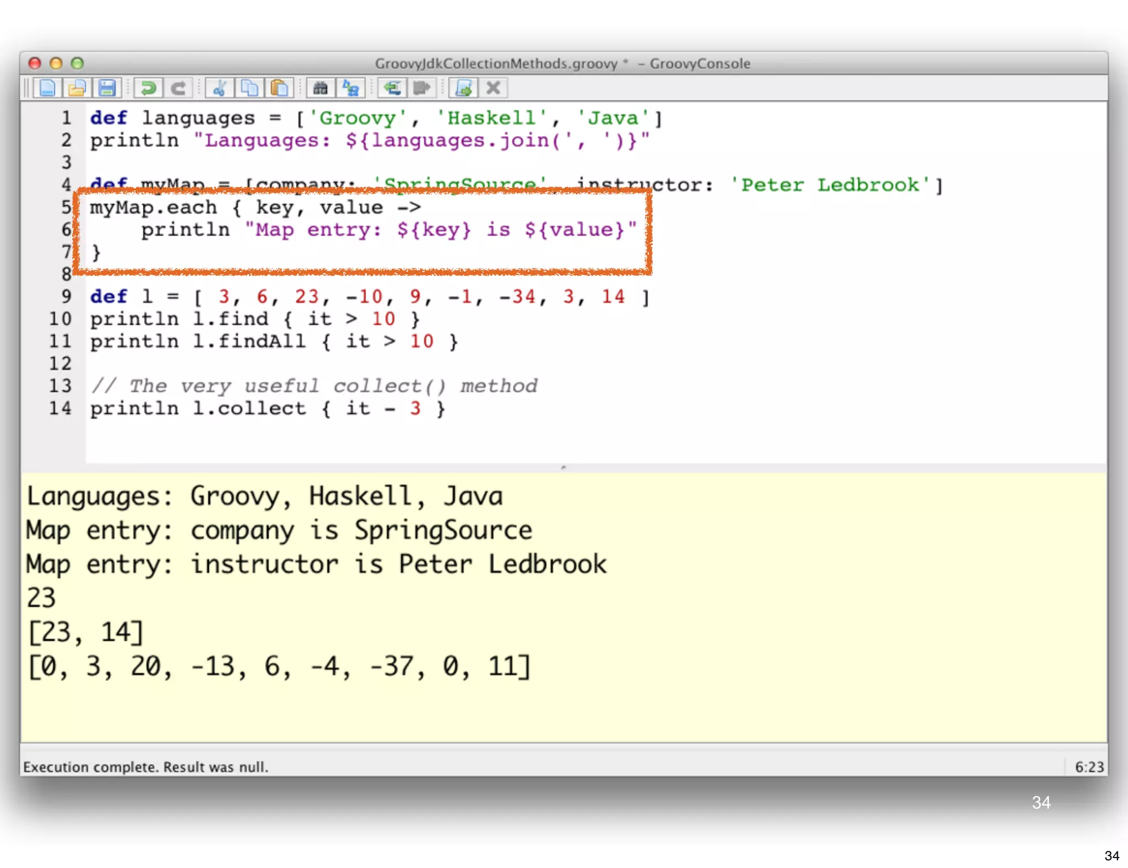Click the 6:23 cursor position indicator
1128x868 pixels.
click(1089, 767)
